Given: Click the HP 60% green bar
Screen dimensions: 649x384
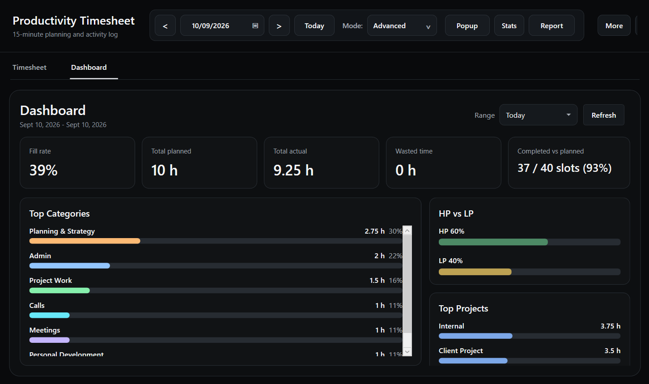Looking at the screenshot, I should coord(493,242).
